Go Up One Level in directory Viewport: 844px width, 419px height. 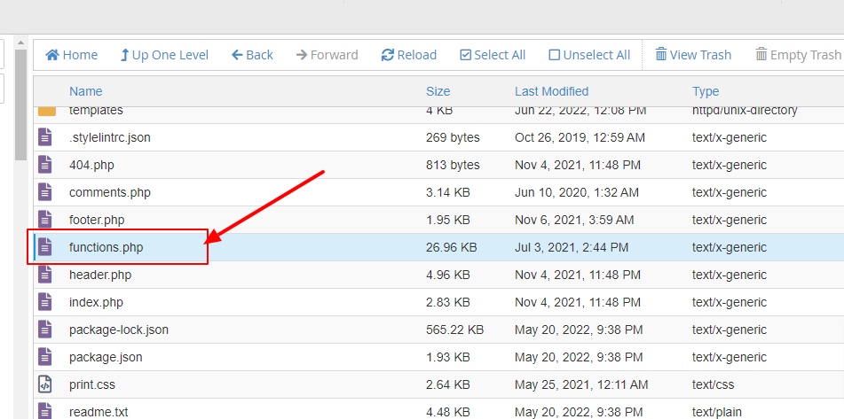point(164,55)
